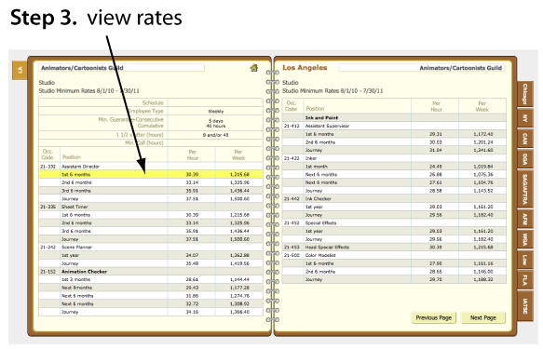This screenshot has height=349, width=543.
Task: Select the Assistant Director position row
Action: pos(151,167)
